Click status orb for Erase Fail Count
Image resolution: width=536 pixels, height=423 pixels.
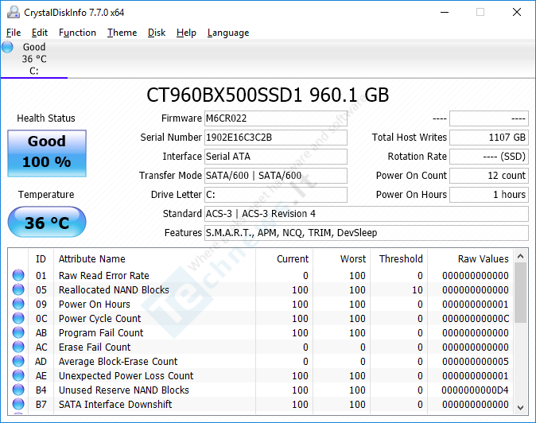18,347
